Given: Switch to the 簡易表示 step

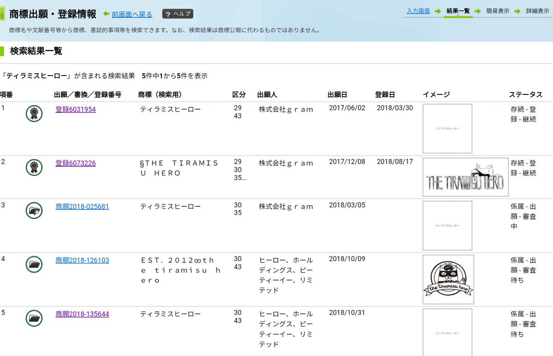Looking at the screenshot, I should pyautogui.click(x=498, y=11).
